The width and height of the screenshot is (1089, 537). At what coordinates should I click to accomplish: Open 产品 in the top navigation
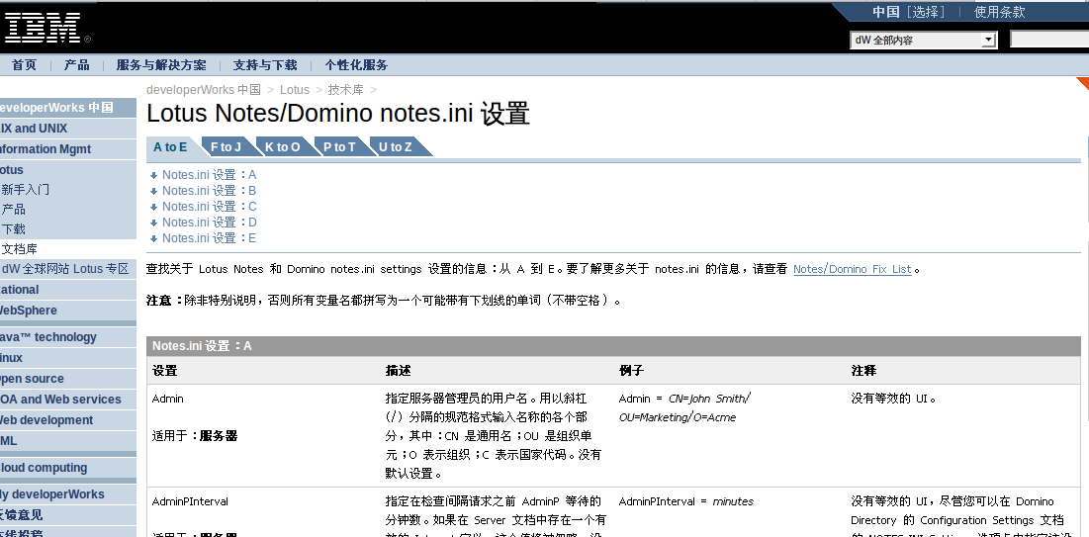76,65
